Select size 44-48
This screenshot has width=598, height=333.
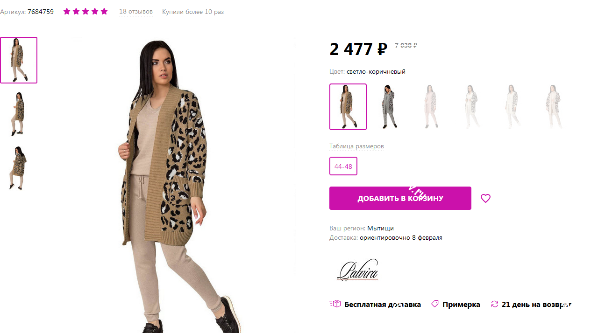tap(343, 166)
